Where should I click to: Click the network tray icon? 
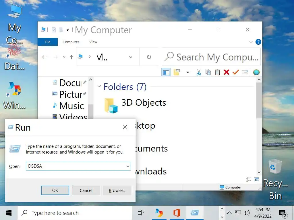tap(238, 213)
